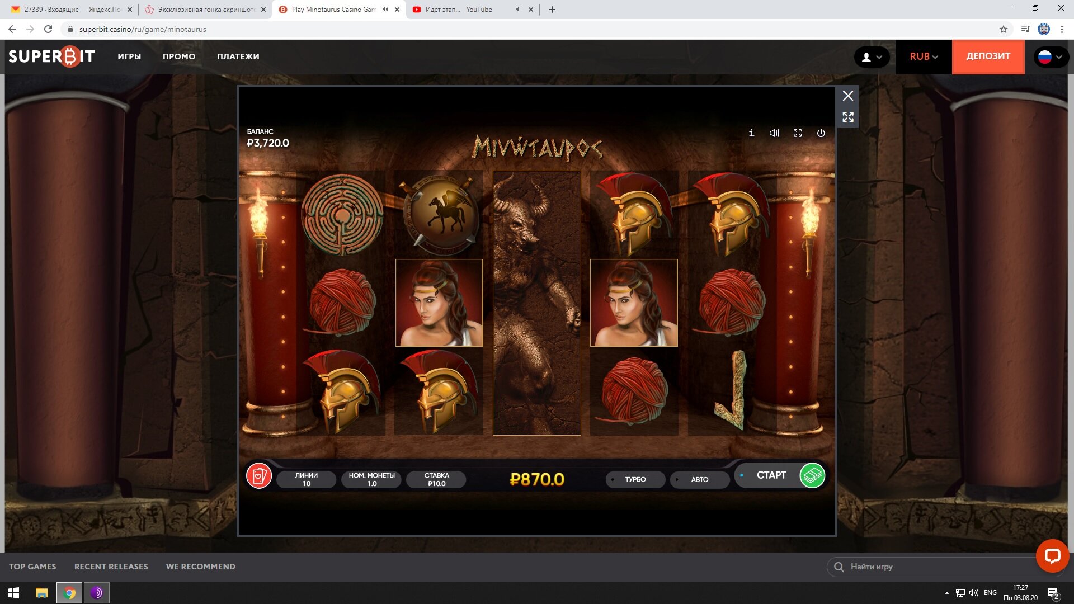Viewport: 1074px width, 604px height.
Task: Click the TOP GAMES link
Action: (32, 567)
